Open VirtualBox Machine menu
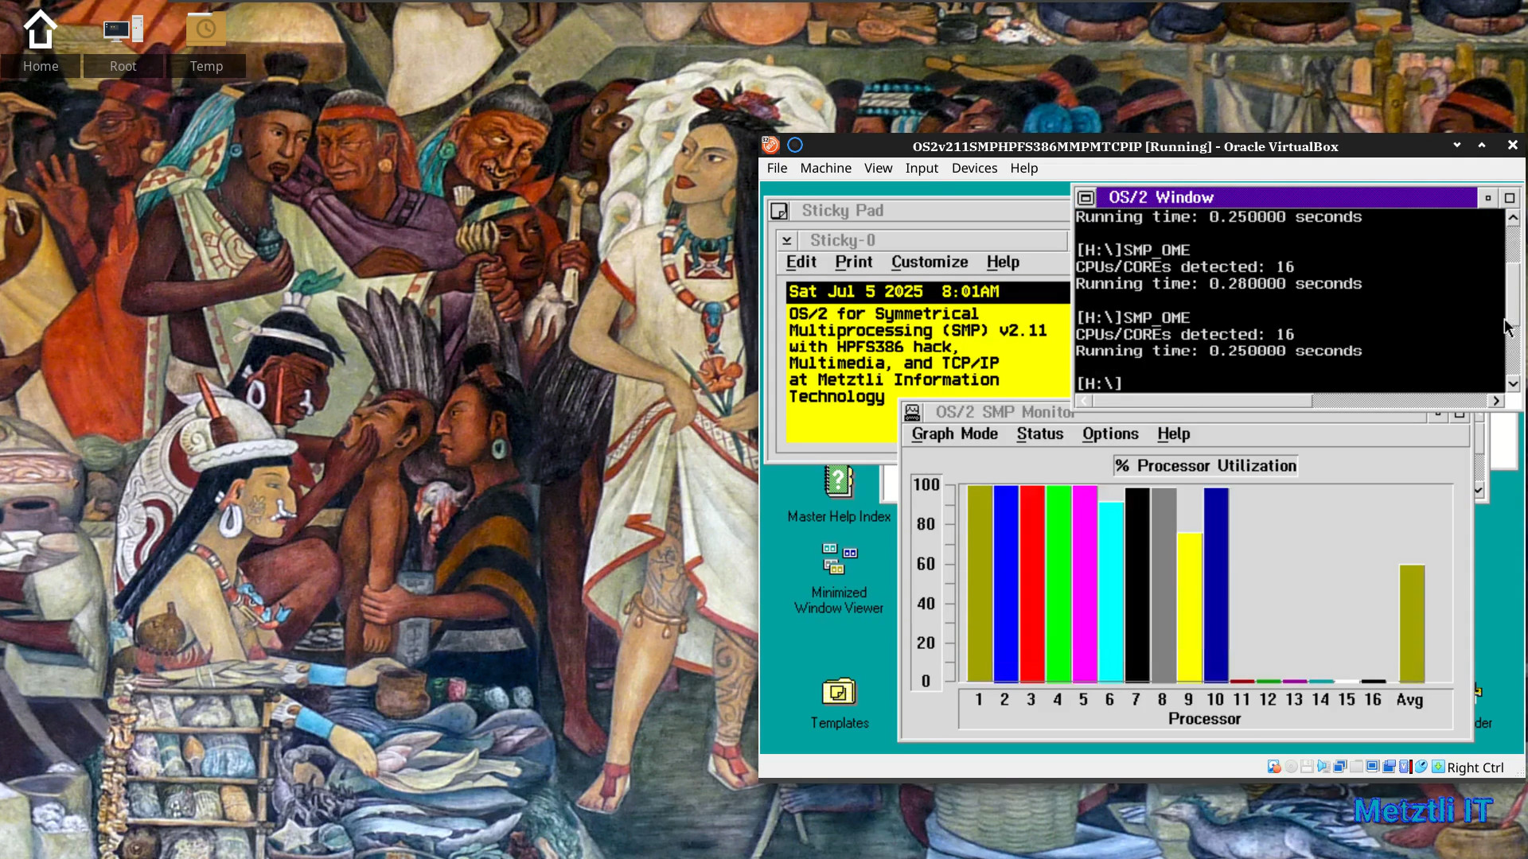 (825, 168)
